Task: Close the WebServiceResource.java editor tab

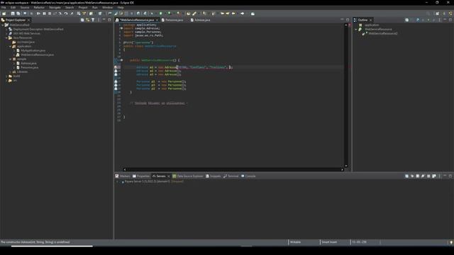Action: coord(157,20)
